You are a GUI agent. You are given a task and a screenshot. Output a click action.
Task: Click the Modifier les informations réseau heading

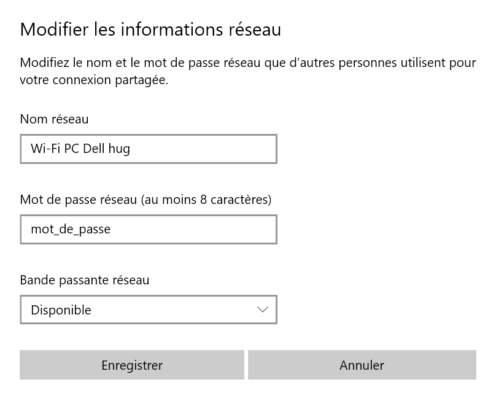click(x=150, y=29)
